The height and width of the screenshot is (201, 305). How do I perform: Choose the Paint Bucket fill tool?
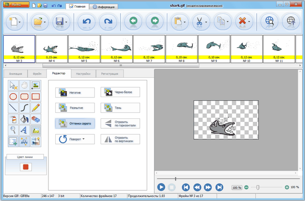tap(25, 119)
